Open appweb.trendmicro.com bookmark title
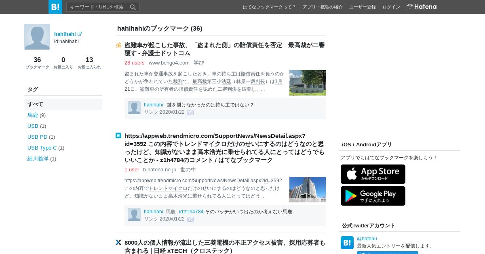Image resolution: width=485 pixels, height=254 pixels. click(x=224, y=148)
